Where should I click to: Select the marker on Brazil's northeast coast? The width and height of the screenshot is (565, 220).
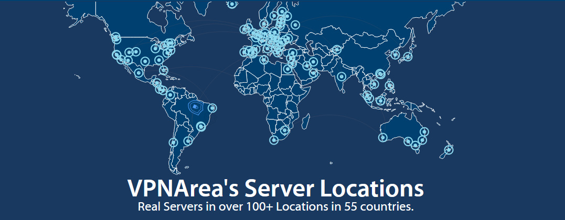coord(212,108)
